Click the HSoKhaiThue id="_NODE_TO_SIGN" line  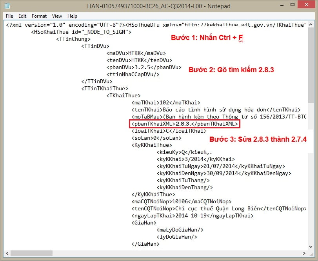pyautogui.click(x=81, y=32)
